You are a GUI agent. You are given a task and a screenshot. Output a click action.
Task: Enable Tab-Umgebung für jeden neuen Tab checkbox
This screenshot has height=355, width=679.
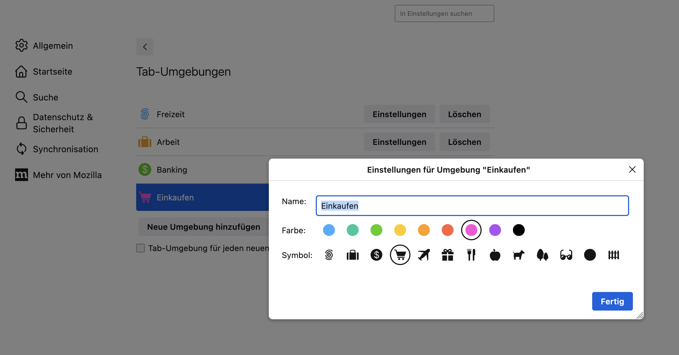140,248
